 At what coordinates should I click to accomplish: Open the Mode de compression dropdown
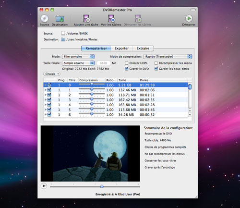pos(168,57)
